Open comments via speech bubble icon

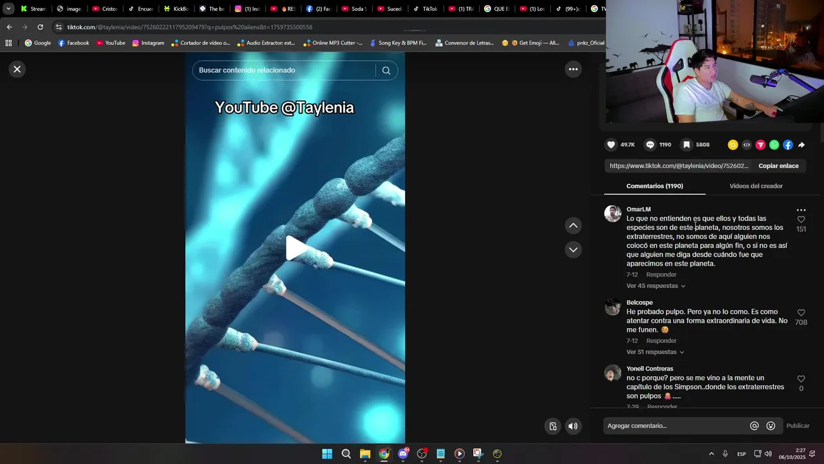[x=650, y=145]
